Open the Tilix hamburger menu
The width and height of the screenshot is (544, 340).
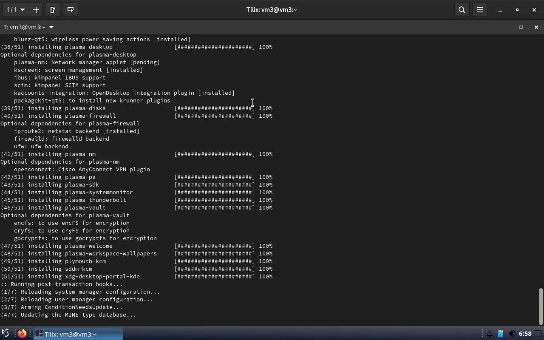tap(480, 9)
